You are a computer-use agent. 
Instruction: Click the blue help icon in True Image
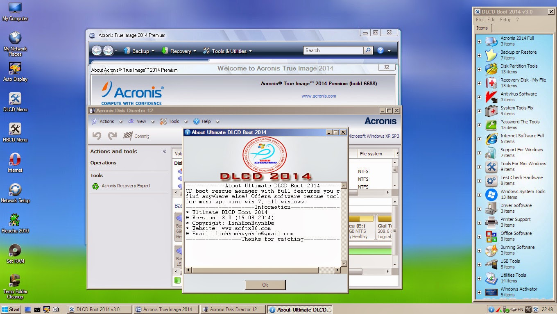pyautogui.click(x=380, y=50)
